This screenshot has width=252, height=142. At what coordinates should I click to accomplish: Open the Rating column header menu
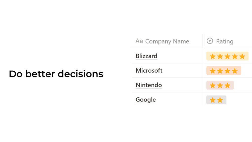click(227, 41)
